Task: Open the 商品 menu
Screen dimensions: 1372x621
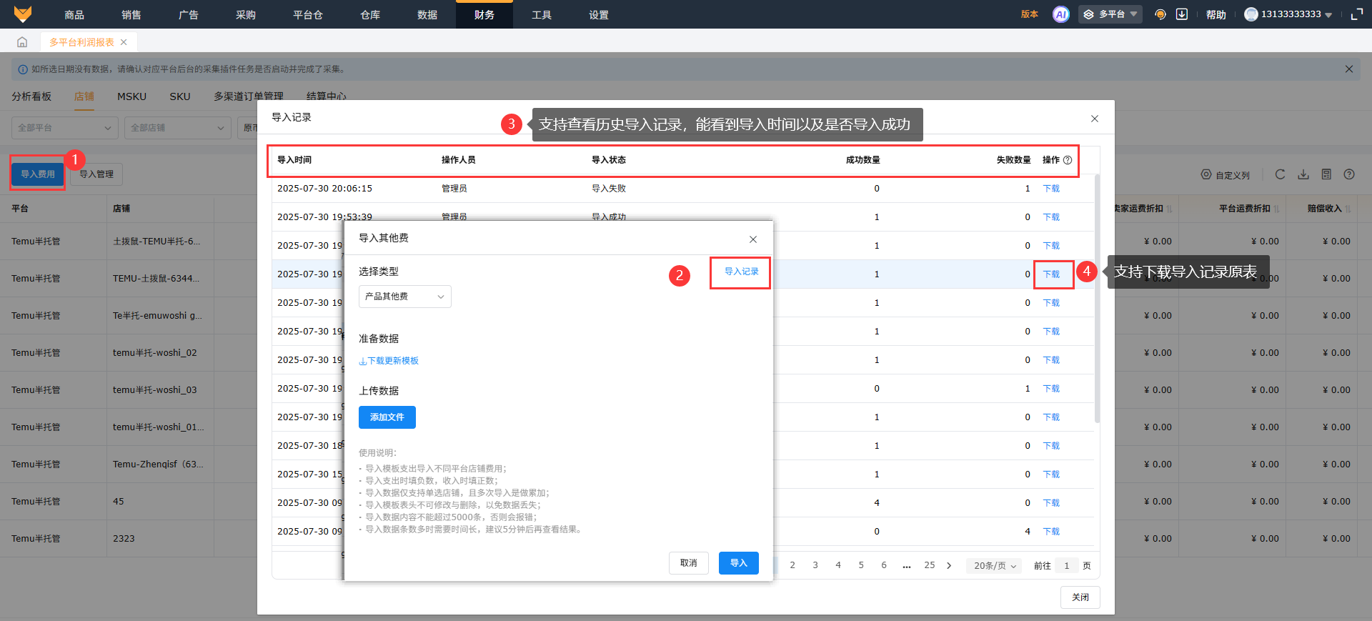Action: tap(74, 14)
